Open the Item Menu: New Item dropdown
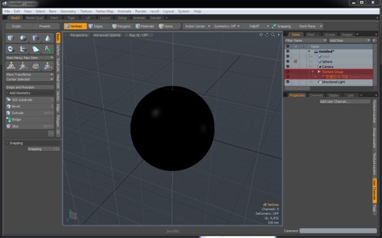This screenshot has height=238, width=382. pyautogui.click(x=30, y=58)
